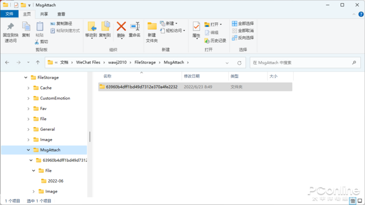Click 文档 in address path
This screenshot has height=205, width=365.
click(x=64, y=62)
